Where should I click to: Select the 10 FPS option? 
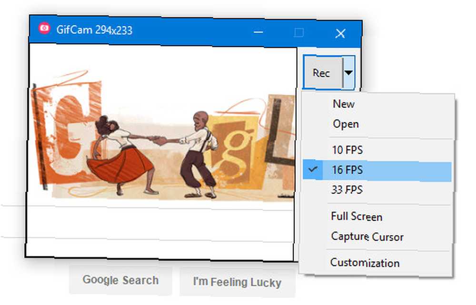(x=377, y=150)
